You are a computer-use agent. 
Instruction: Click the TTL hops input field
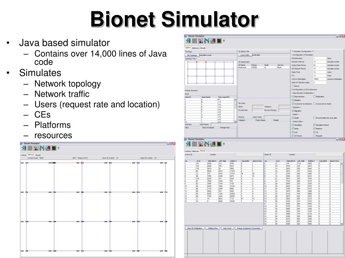tap(320, 76)
